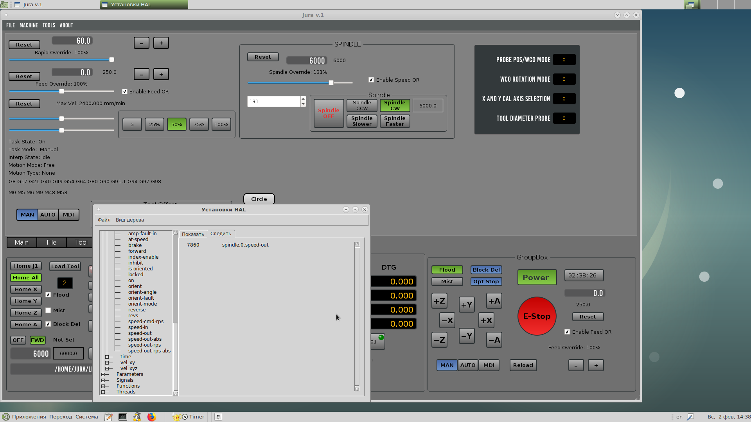The image size is (751, 422).
Task: Click the penguin launcher icon in taskbar
Action: (x=137, y=417)
